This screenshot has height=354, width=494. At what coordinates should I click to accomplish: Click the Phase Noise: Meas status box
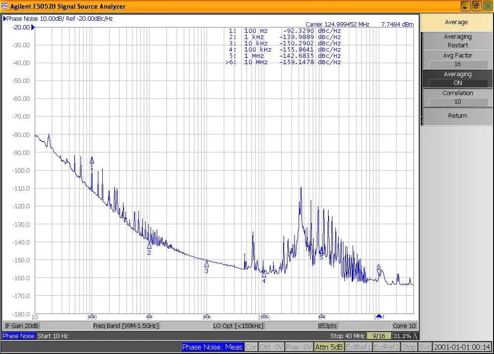pos(212,347)
